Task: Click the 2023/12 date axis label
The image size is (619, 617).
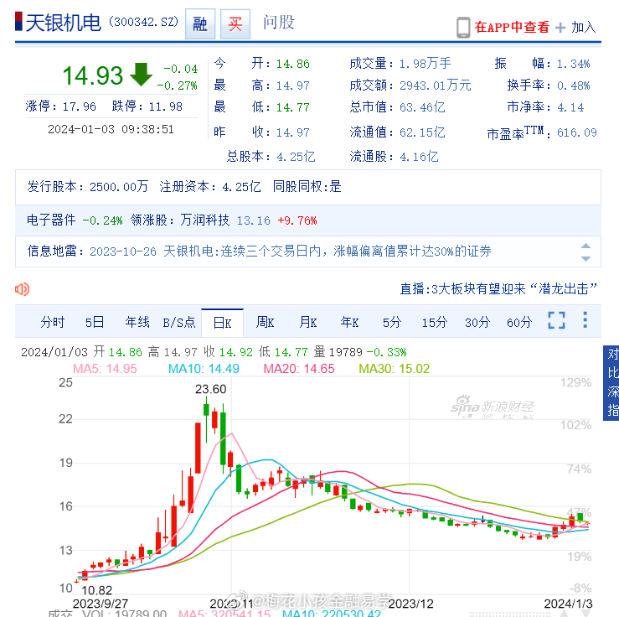Action: tap(410, 604)
